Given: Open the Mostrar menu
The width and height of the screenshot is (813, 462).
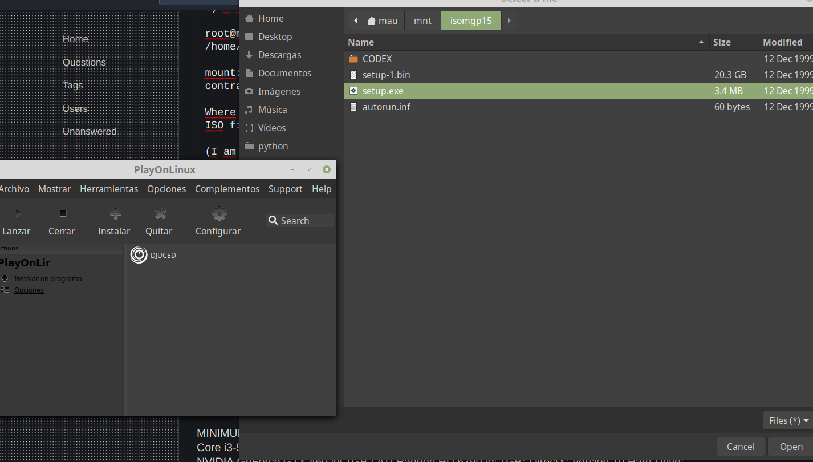Looking at the screenshot, I should click(55, 189).
